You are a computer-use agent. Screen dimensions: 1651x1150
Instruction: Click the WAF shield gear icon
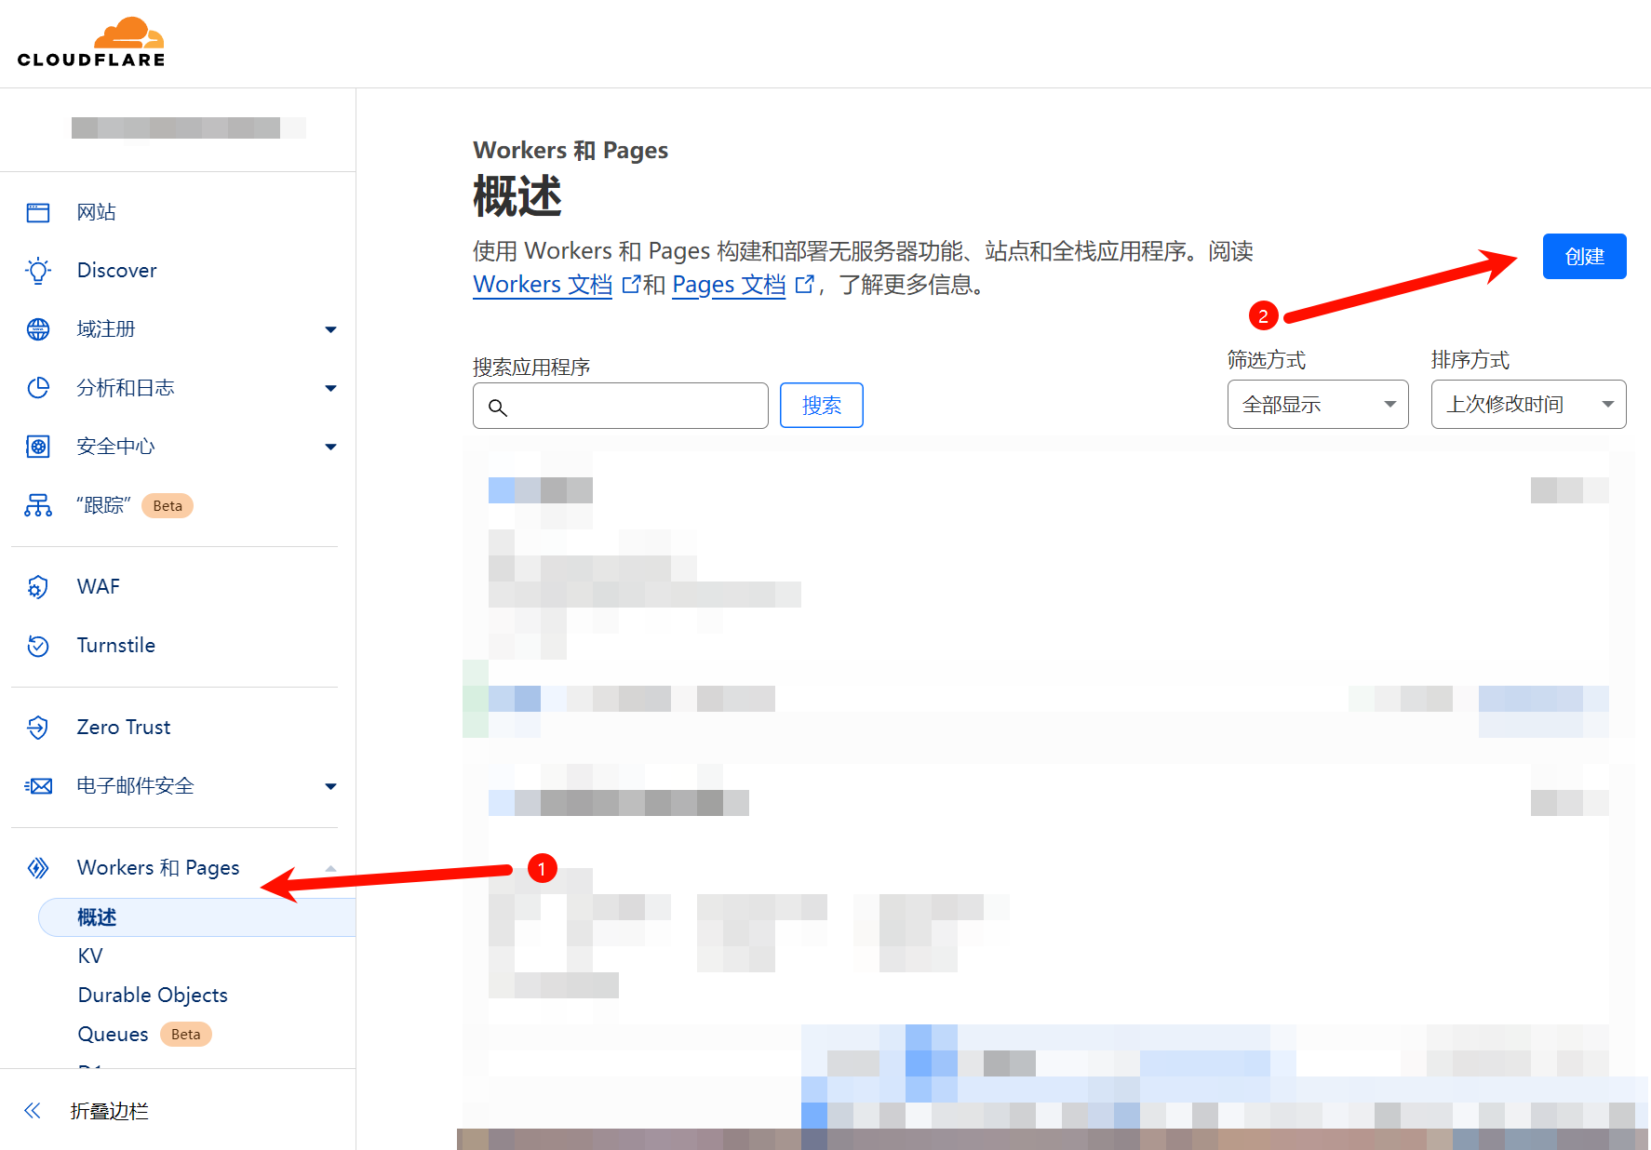tap(38, 587)
